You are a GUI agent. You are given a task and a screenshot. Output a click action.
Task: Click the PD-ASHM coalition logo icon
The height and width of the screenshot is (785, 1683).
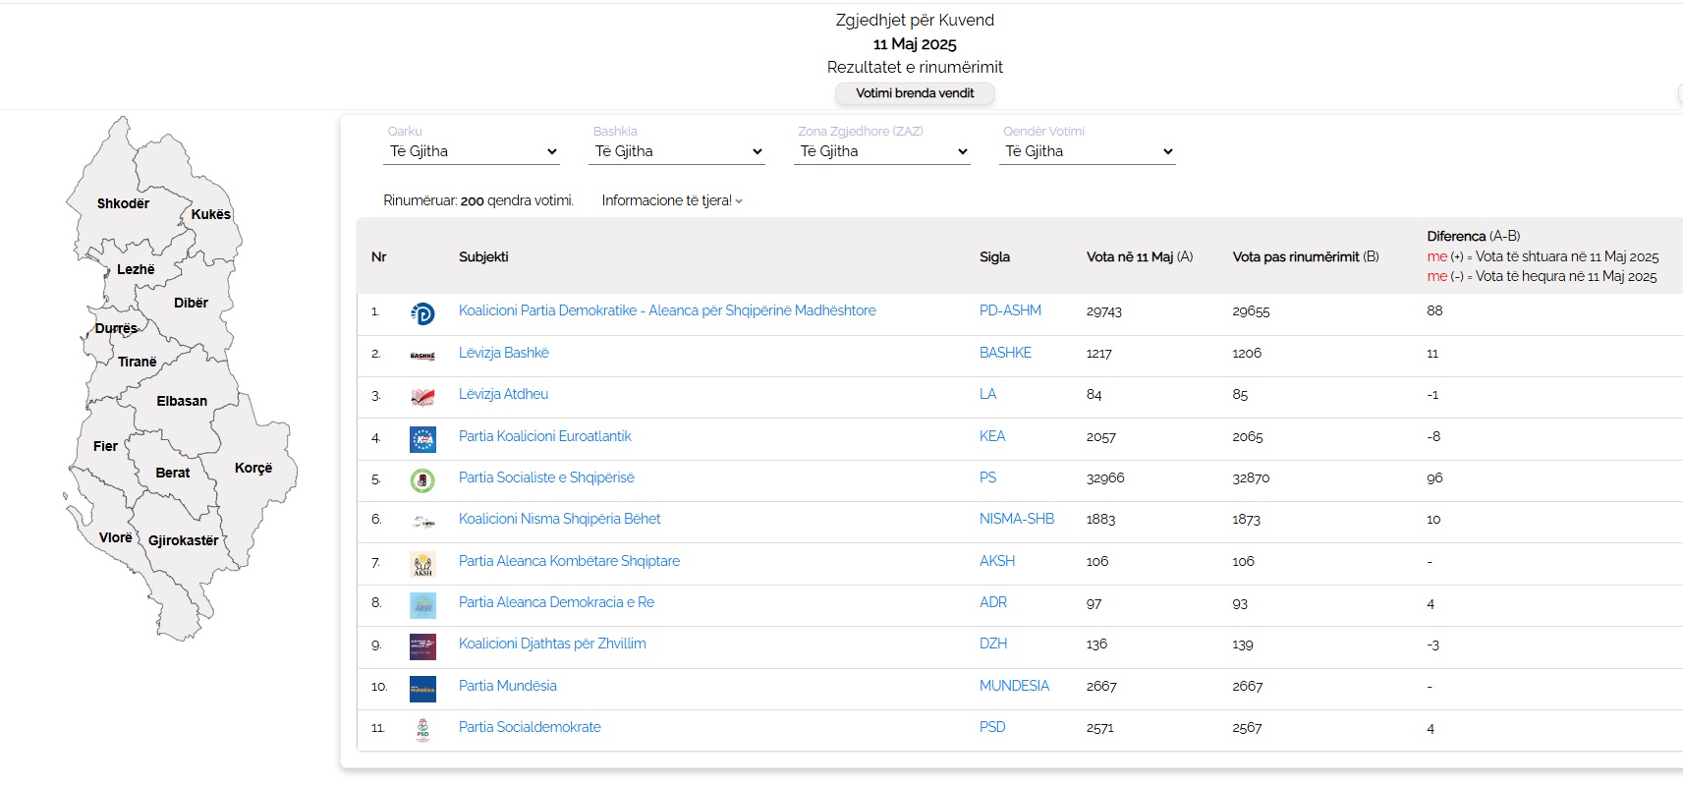pyautogui.click(x=422, y=313)
